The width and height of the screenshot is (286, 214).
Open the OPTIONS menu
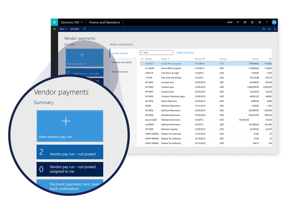tap(75, 29)
